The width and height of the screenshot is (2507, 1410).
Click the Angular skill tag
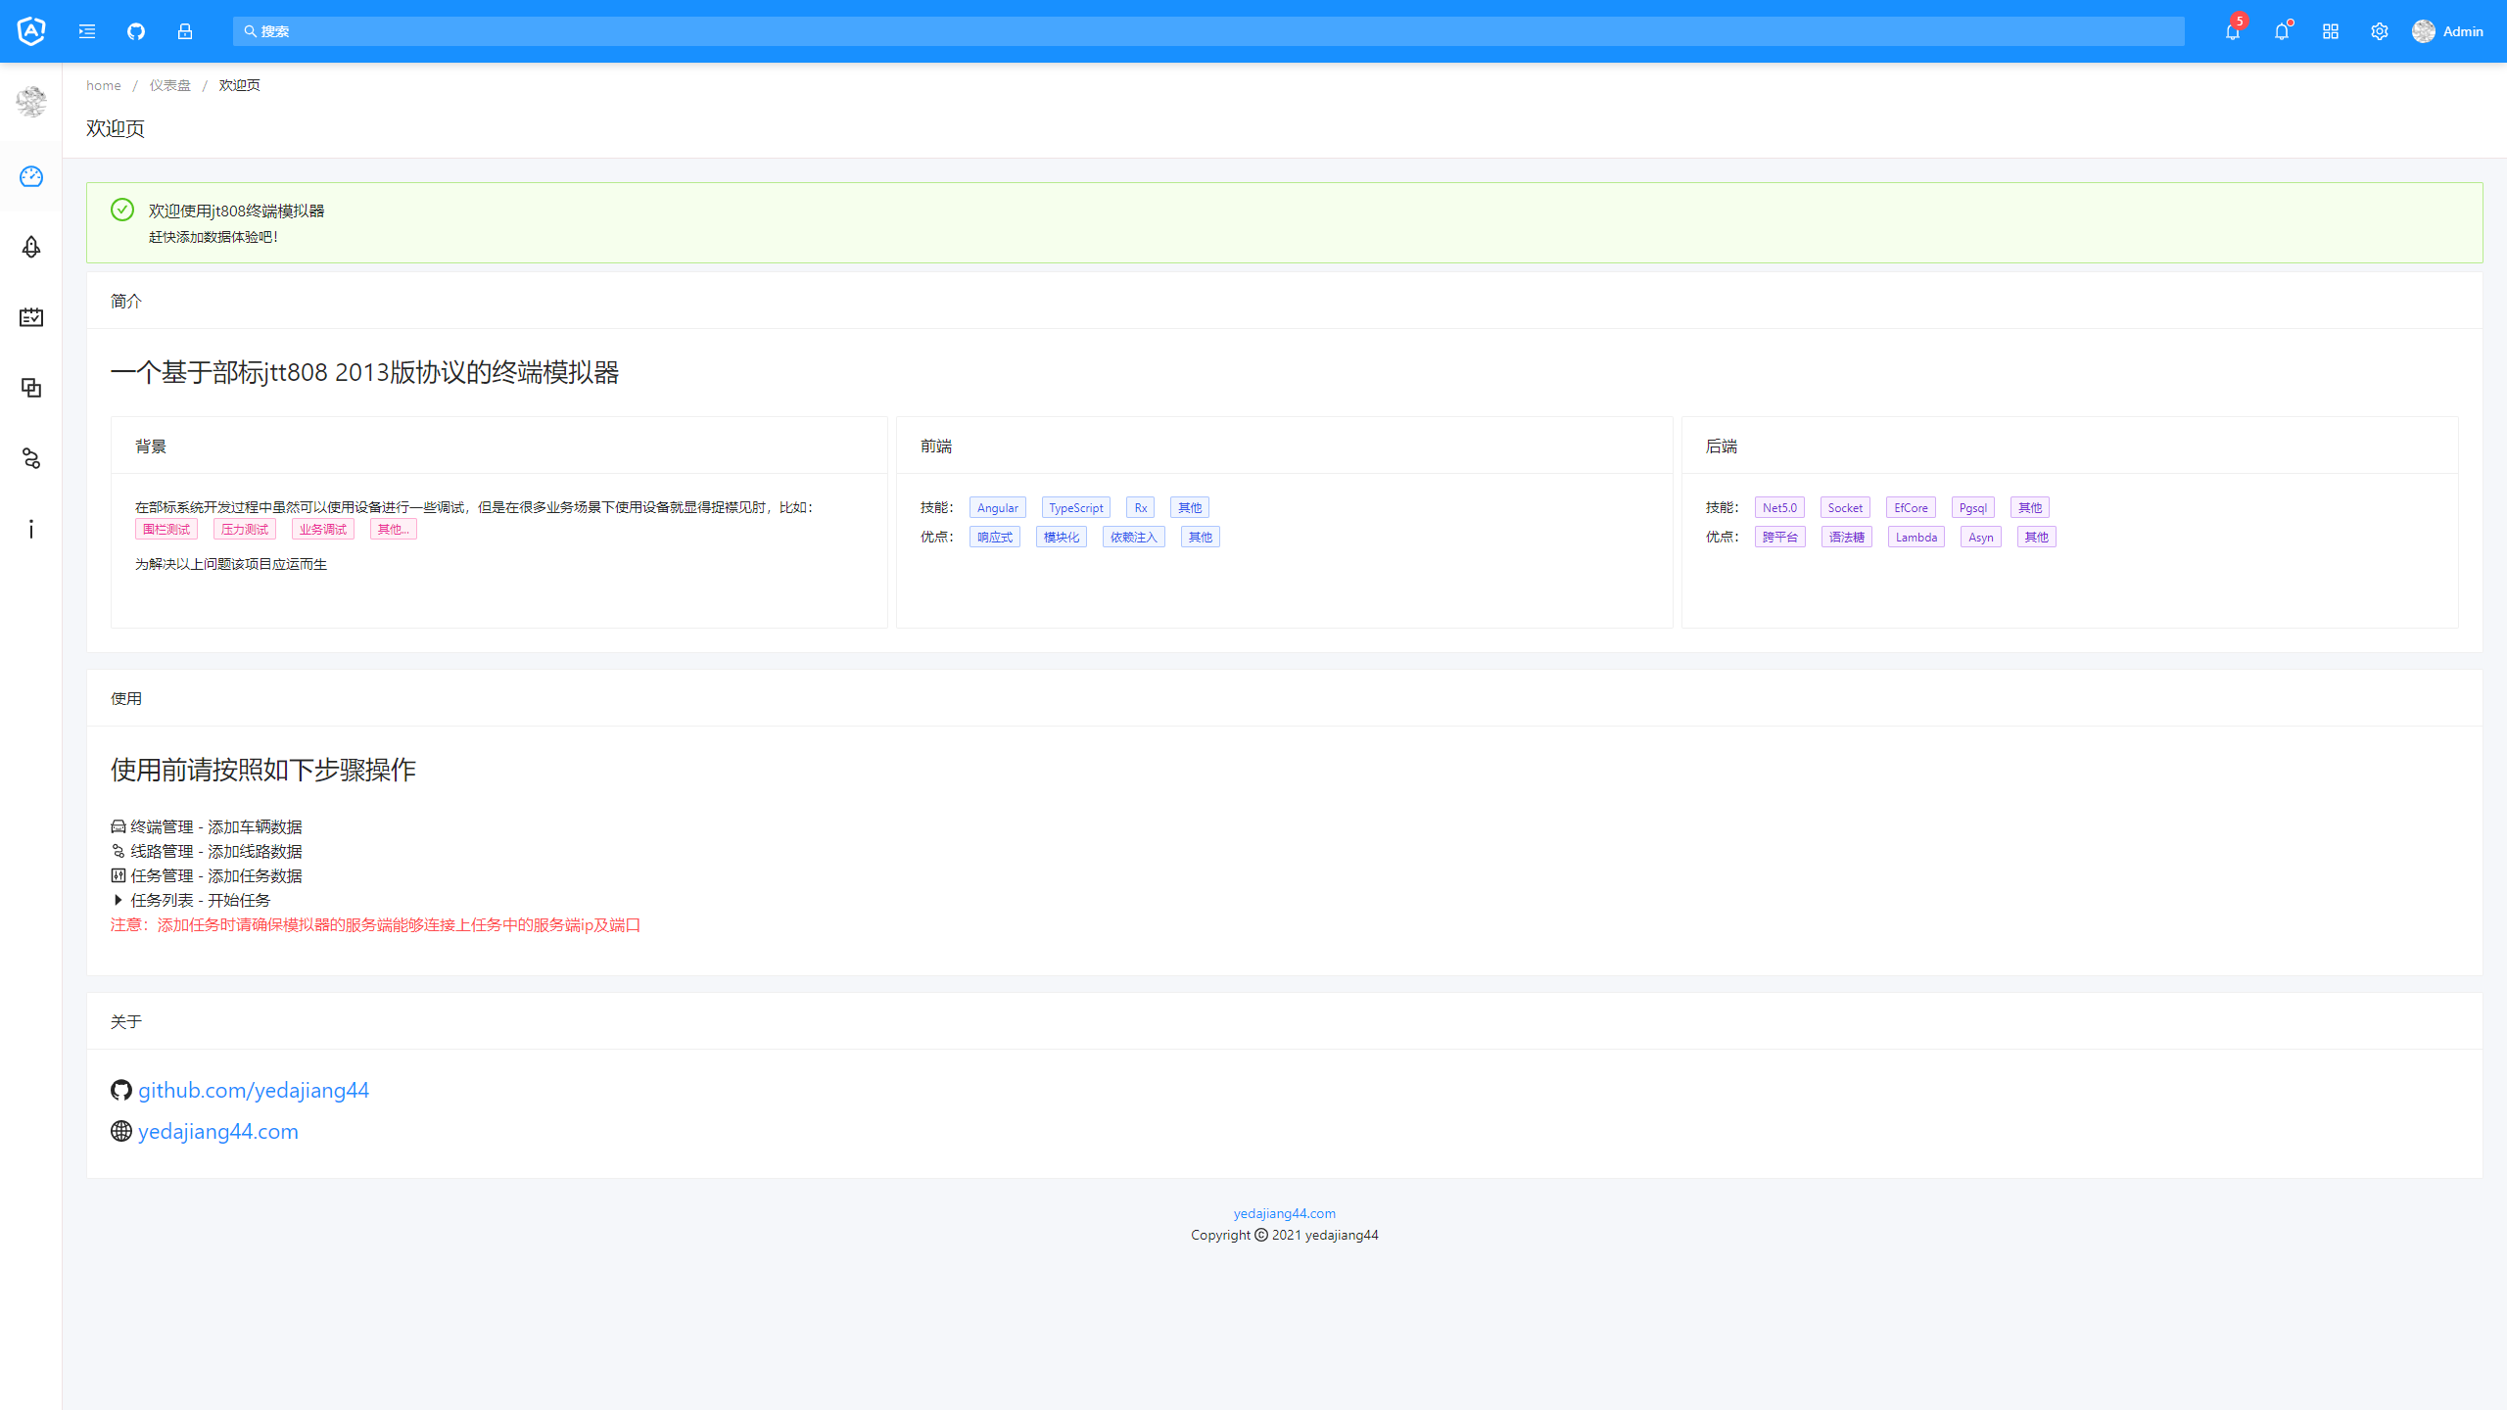pyautogui.click(x=997, y=507)
